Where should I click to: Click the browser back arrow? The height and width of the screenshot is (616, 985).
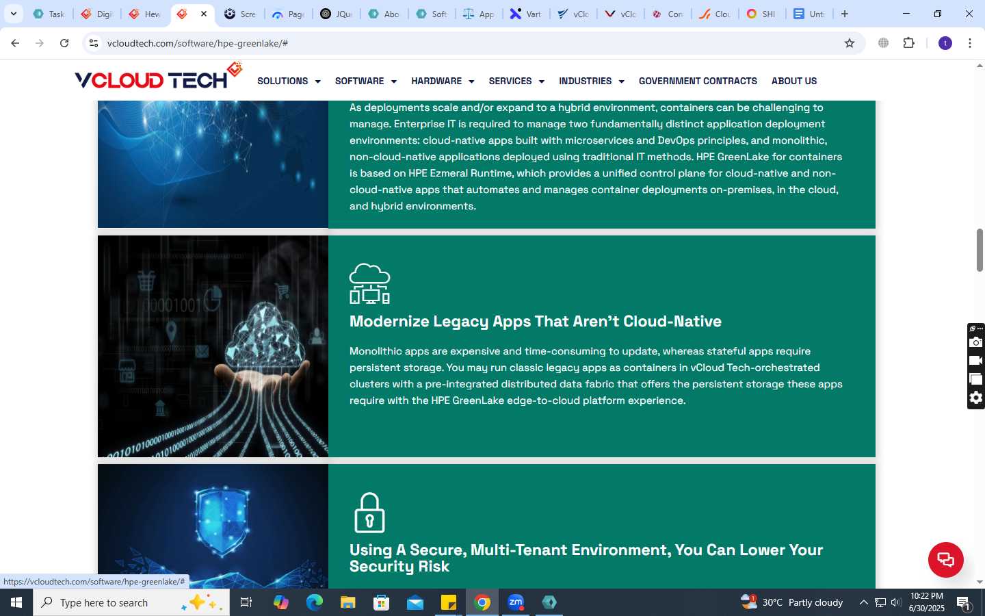click(x=15, y=43)
